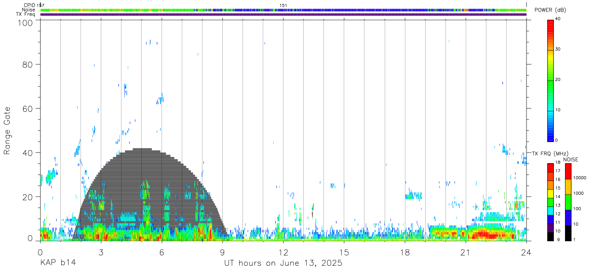
Task: Click the y-axis tick label 60
Action: coord(27,108)
